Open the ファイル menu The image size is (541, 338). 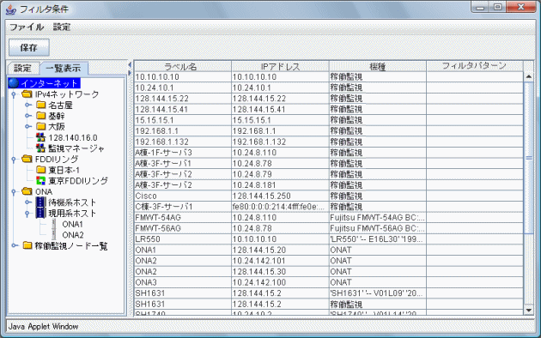(27, 27)
